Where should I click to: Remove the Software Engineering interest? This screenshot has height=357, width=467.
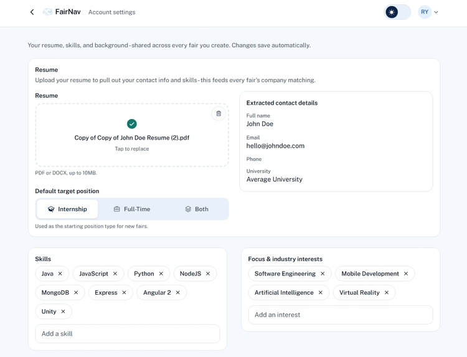coord(323,274)
